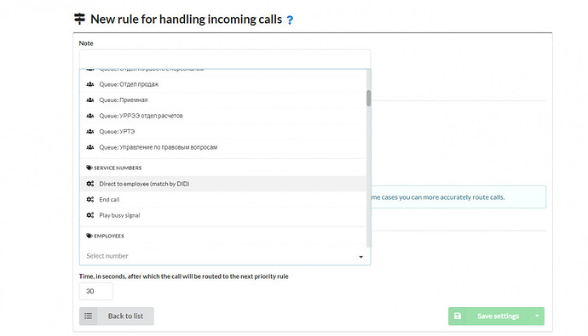Click the list icon on Back to list
588x336 pixels.
point(88,316)
